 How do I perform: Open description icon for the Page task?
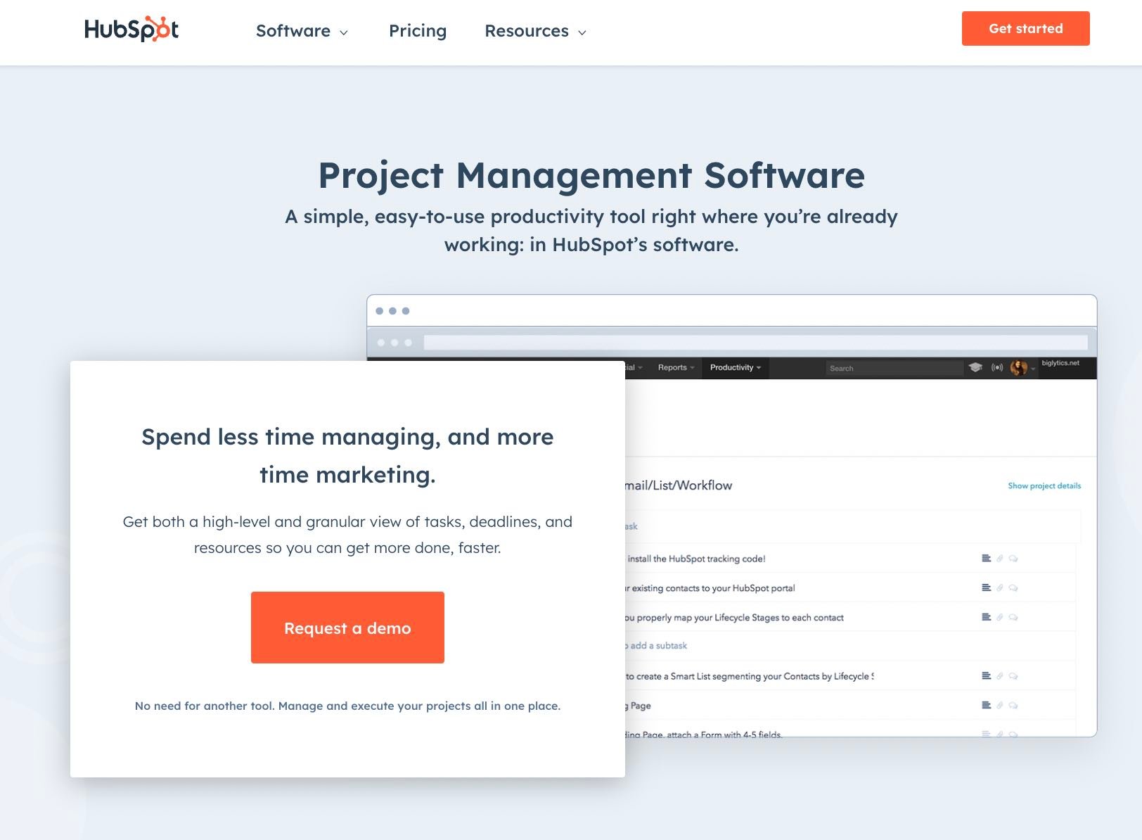[987, 705]
